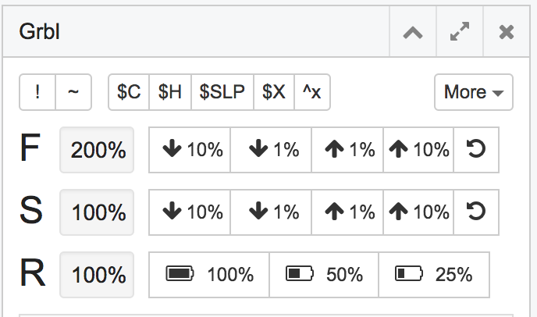Screen dimensions: 537x317
Task: Reset feed override with F row reset icon
Action: click(475, 149)
